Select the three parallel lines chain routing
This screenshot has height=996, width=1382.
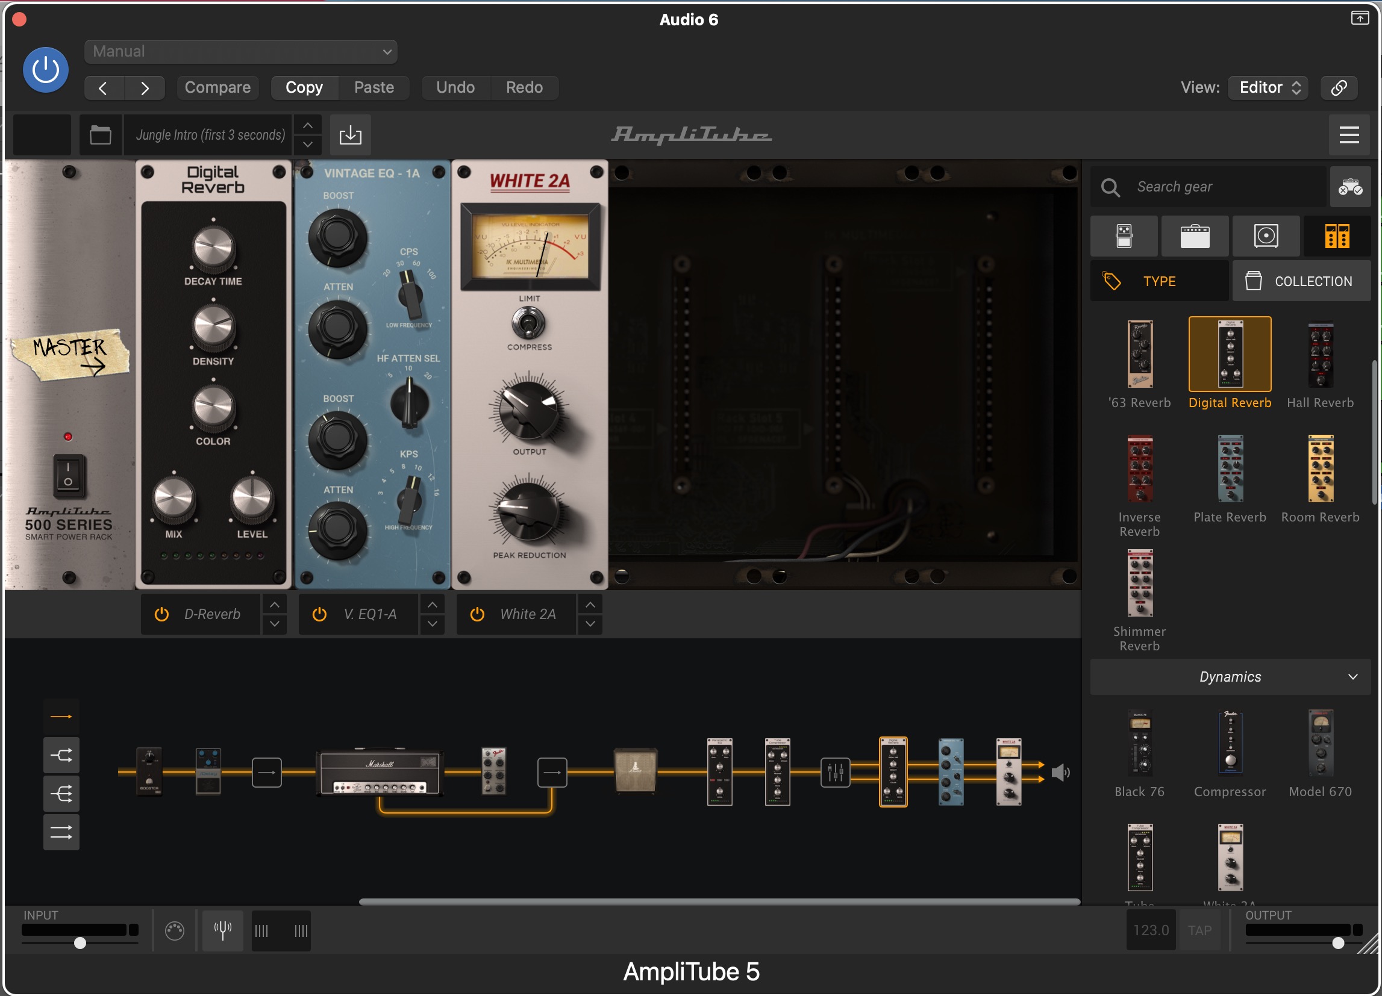click(61, 832)
